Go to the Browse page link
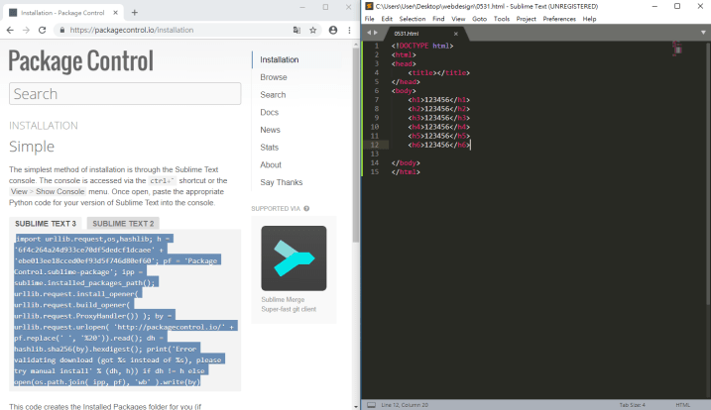The width and height of the screenshot is (711, 410). (x=274, y=77)
